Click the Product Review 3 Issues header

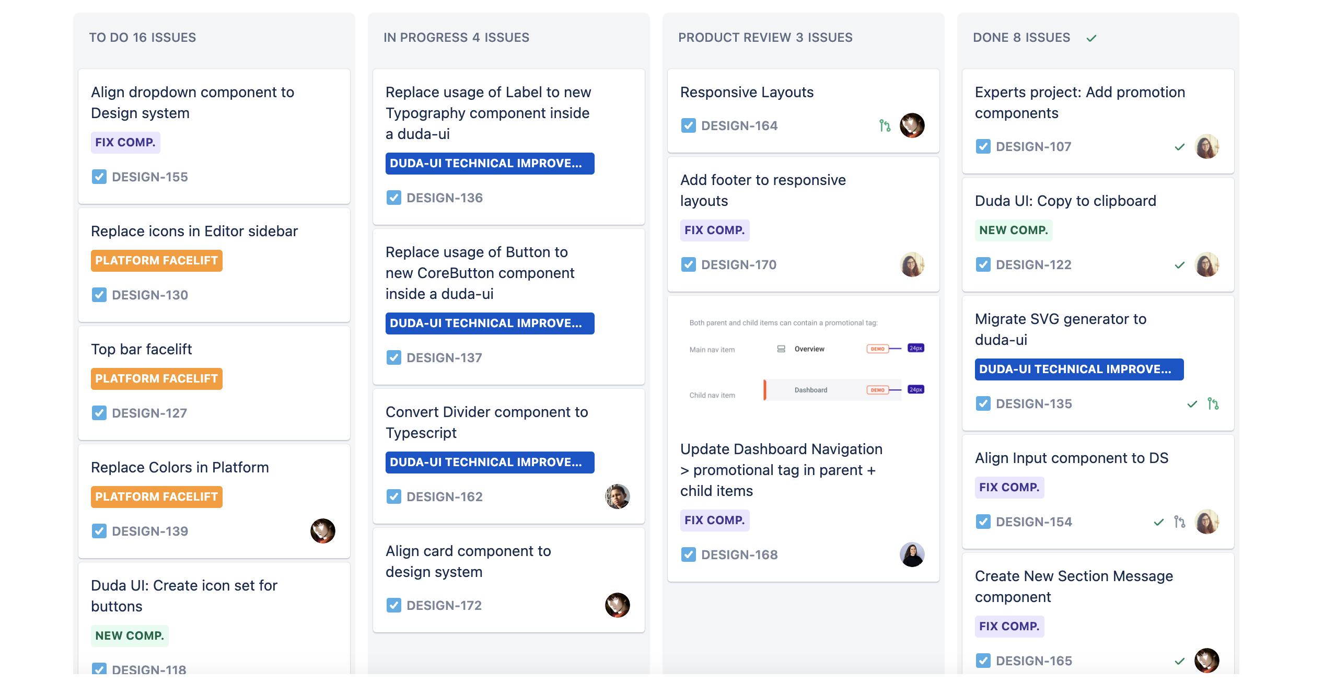point(765,38)
